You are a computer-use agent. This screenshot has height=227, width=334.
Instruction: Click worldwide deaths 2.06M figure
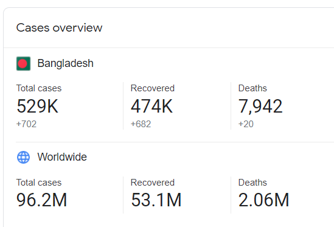pyautogui.click(x=263, y=200)
